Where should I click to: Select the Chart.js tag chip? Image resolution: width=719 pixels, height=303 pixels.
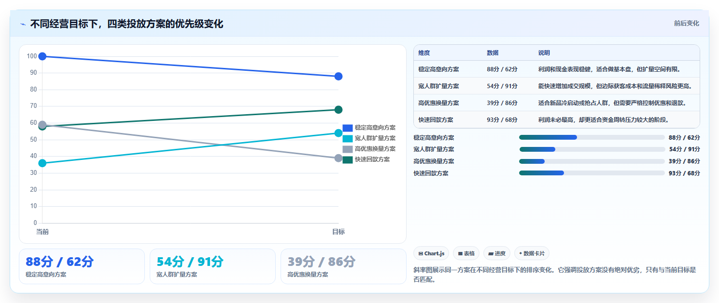click(431, 253)
